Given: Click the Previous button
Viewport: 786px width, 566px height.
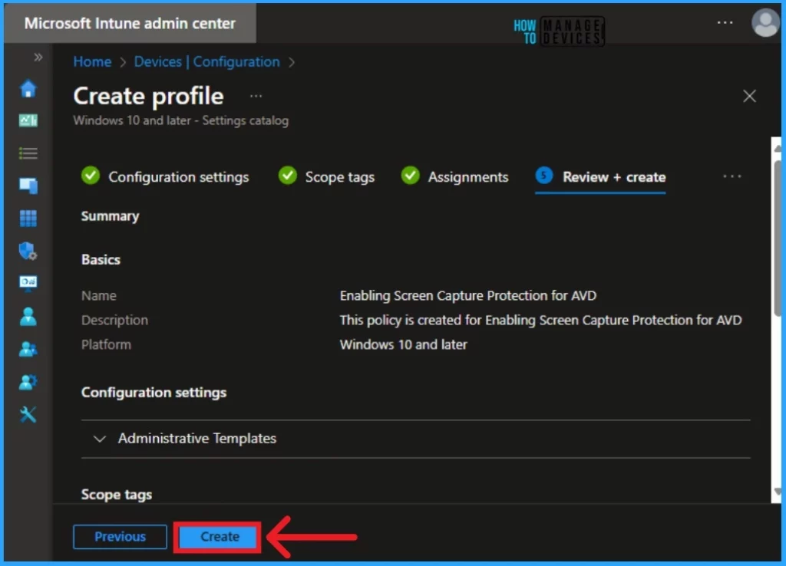Looking at the screenshot, I should pos(120,536).
